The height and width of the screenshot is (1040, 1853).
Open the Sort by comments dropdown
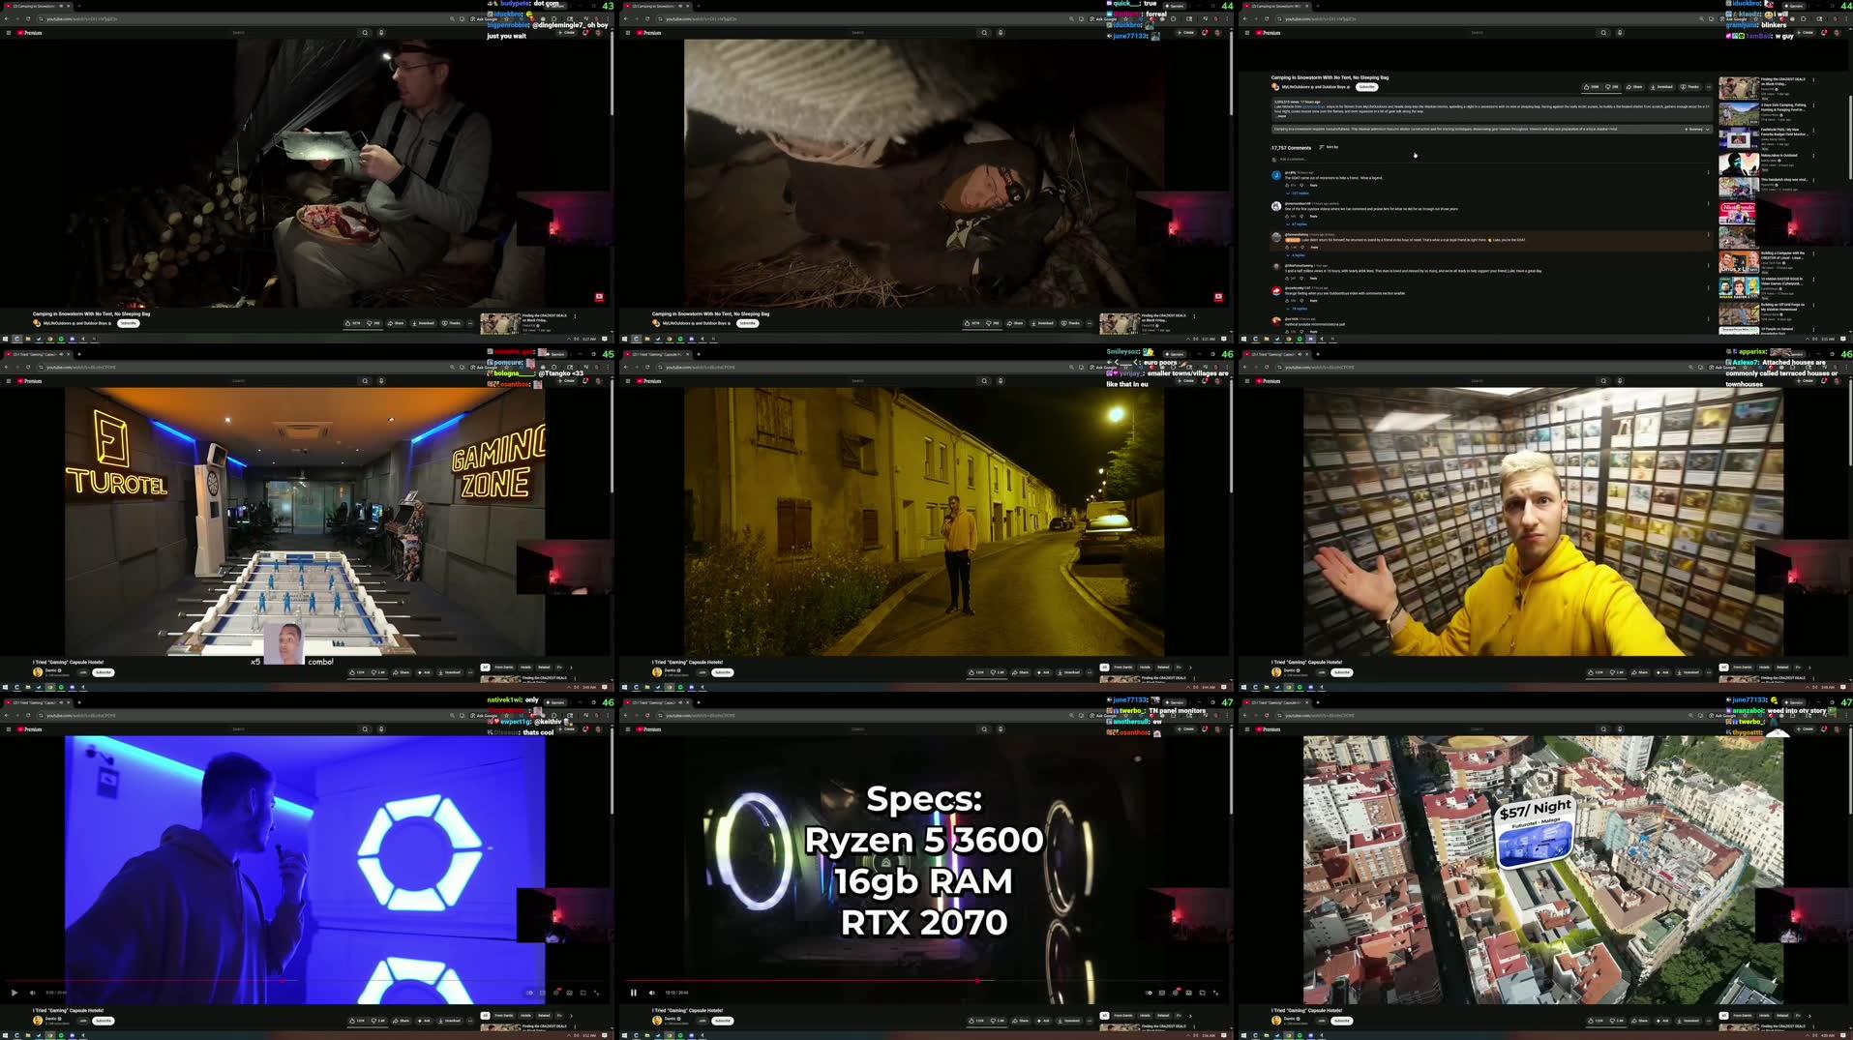[x=1329, y=147]
